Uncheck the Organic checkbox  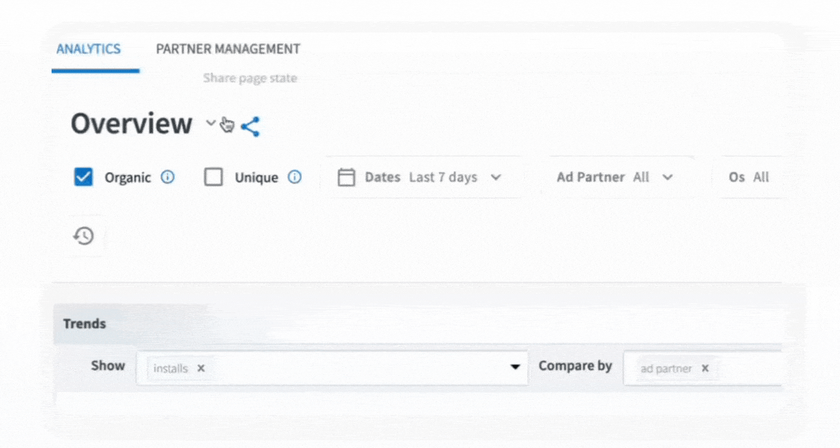pyautogui.click(x=83, y=178)
